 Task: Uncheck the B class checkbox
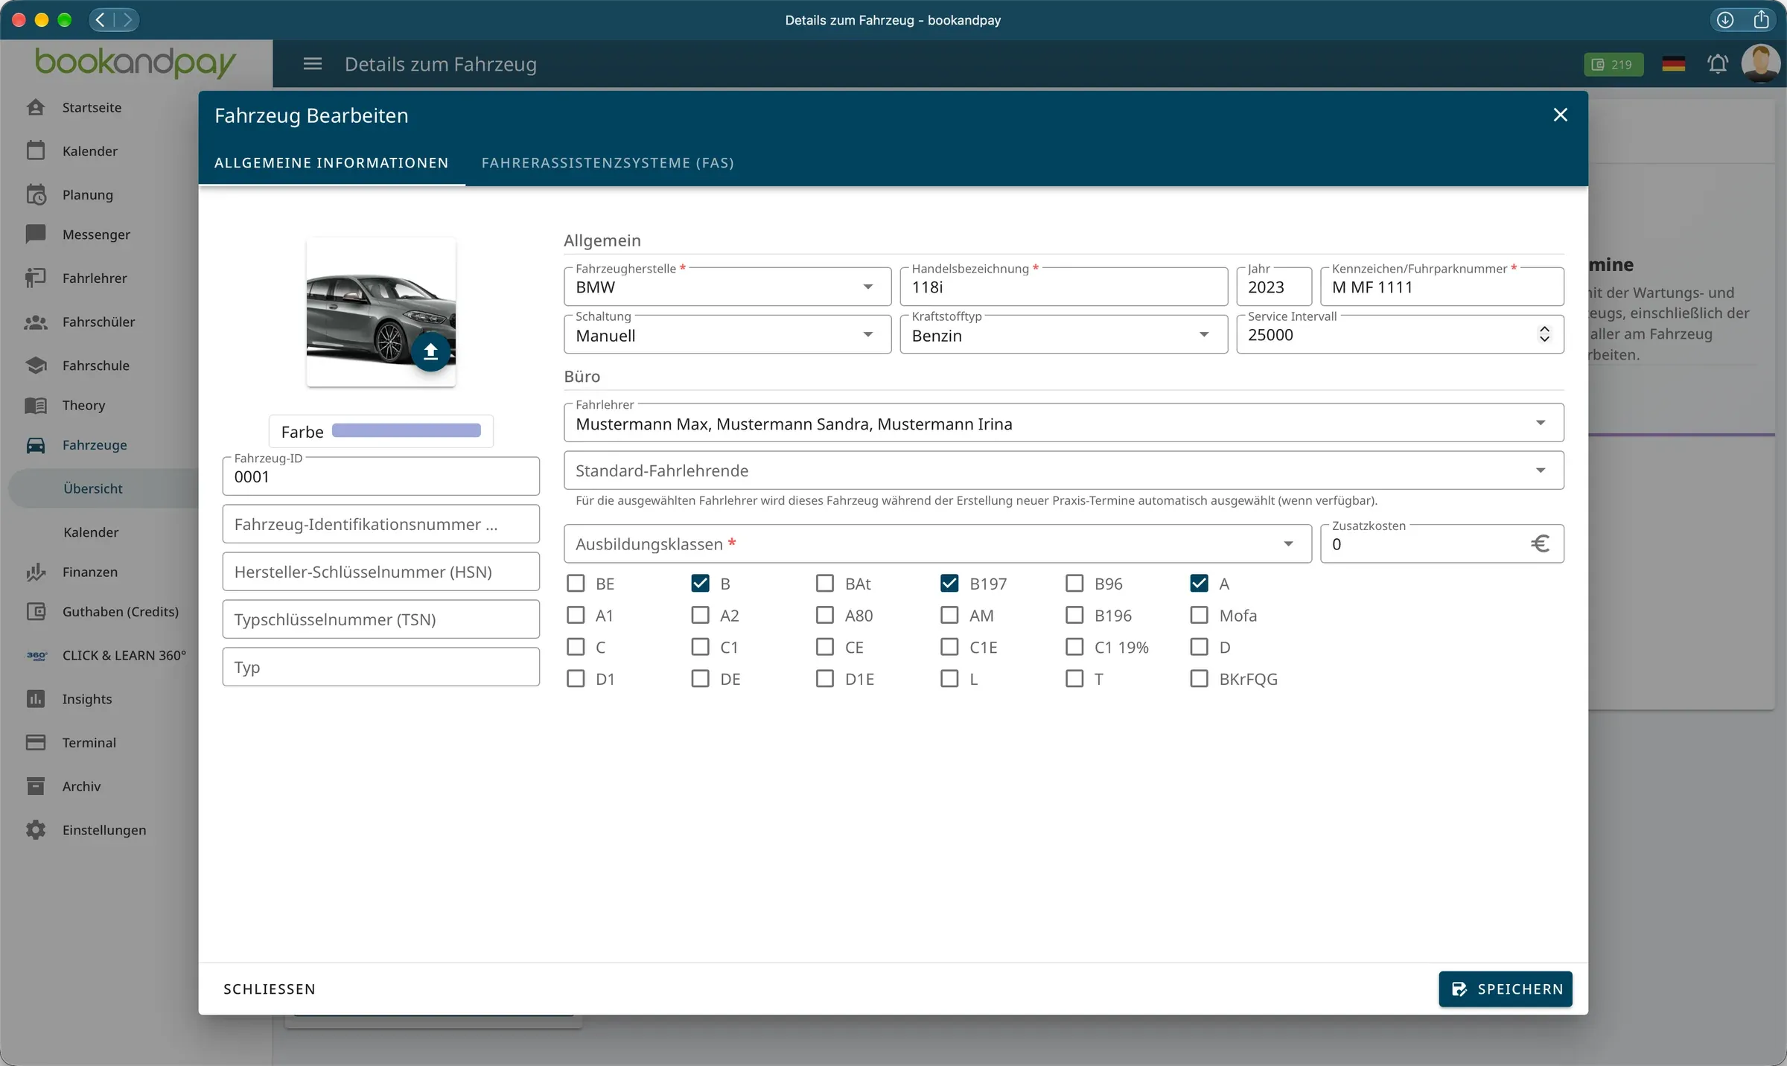tap(700, 584)
